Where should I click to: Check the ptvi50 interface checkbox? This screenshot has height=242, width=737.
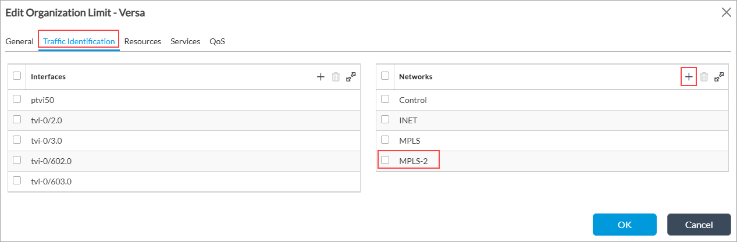(x=17, y=99)
